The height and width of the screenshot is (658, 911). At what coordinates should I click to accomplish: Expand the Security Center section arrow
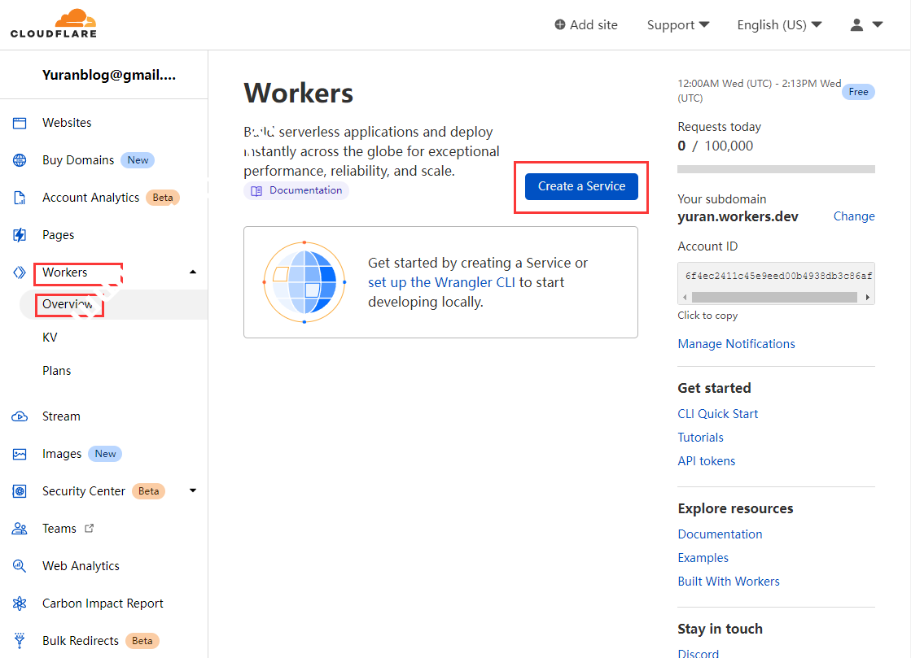[x=193, y=491]
